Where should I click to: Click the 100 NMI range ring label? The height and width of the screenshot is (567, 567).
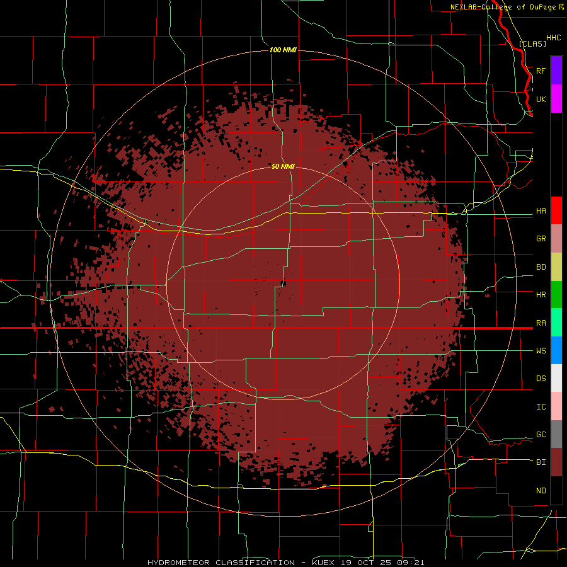click(x=283, y=50)
